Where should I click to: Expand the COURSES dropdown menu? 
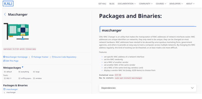[x=161, y=4]
